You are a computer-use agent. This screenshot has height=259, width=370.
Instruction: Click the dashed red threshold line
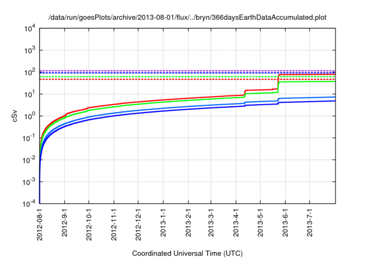point(187,79)
